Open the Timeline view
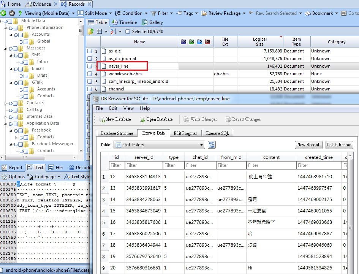This screenshot has height=274, width=359. [124, 22]
